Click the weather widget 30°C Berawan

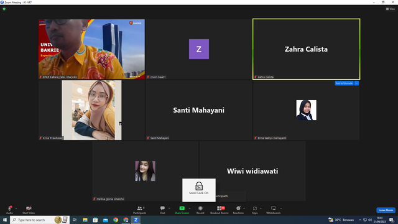point(341,220)
